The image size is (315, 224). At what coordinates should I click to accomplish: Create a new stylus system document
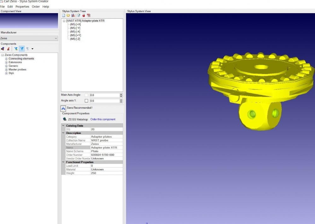pyautogui.click(x=63, y=15)
